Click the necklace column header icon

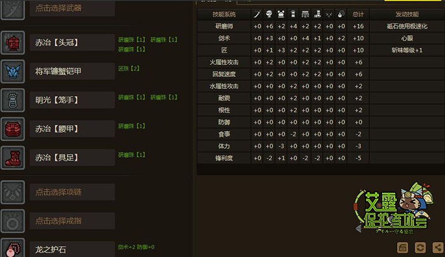(x=329, y=14)
